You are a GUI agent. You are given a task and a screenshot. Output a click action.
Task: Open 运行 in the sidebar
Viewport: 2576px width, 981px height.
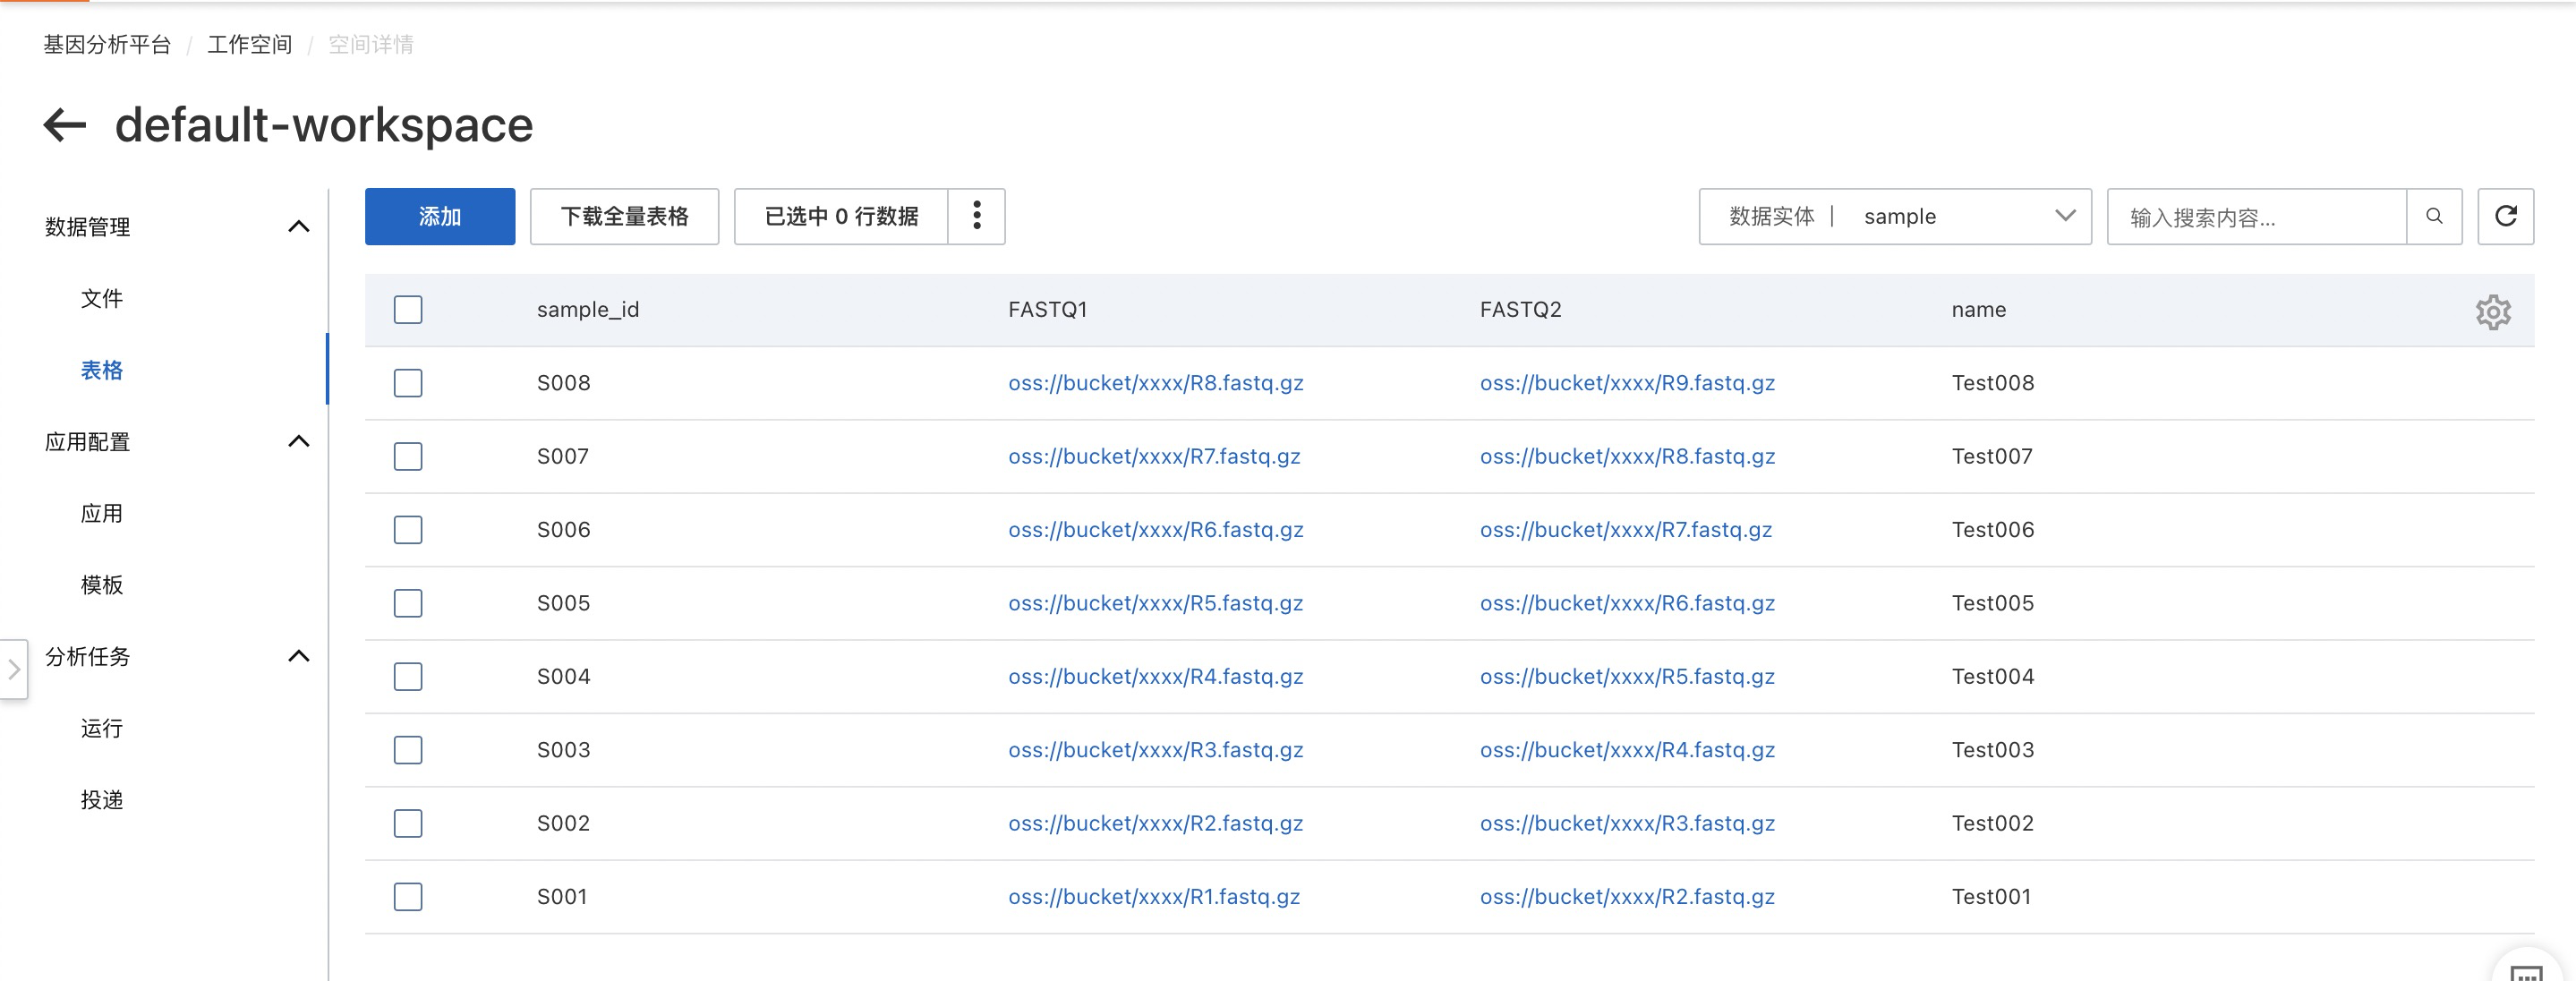[102, 728]
